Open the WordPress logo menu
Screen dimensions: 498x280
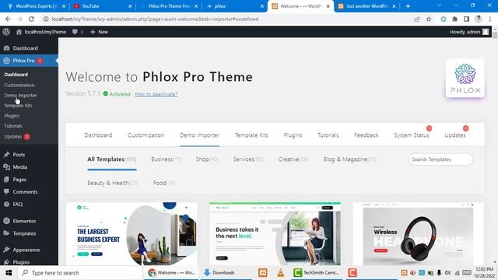coord(6,32)
